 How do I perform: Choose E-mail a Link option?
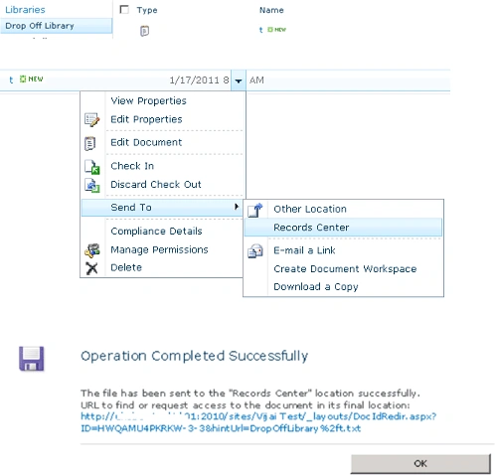pyautogui.click(x=304, y=250)
